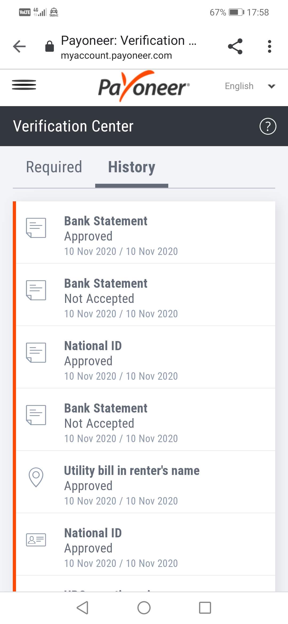The width and height of the screenshot is (288, 624).
Task: Click the Utility bill location pin icon
Action: (36, 477)
